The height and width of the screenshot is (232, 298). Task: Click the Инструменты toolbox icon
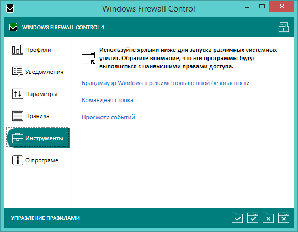point(18,138)
